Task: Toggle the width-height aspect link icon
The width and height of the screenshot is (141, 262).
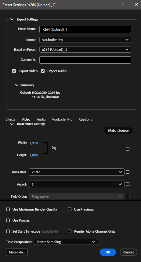Action: (x=54, y=148)
